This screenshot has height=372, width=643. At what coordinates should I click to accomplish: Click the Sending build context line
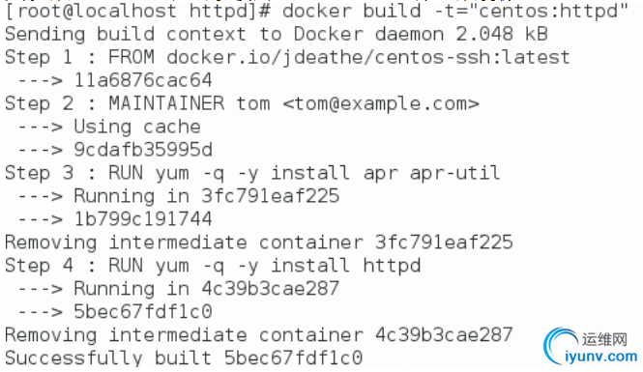tap(277, 34)
